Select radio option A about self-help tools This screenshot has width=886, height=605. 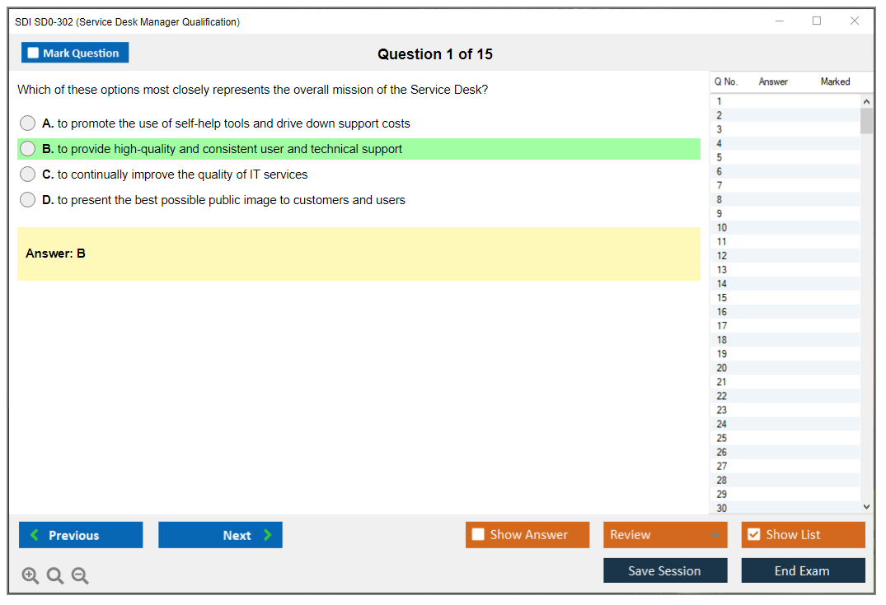pyautogui.click(x=28, y=123)
